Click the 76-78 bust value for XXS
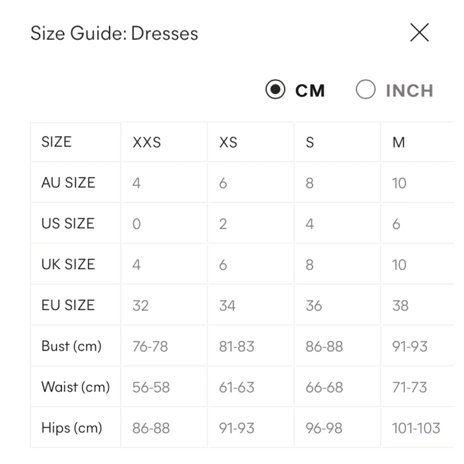Viewport: 464px width, 464px height. 150,346
